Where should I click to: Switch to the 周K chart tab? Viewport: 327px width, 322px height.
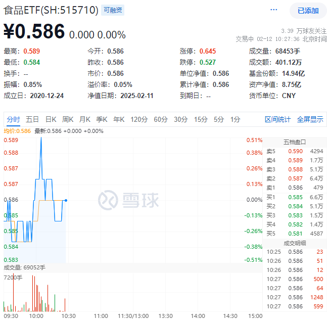coord(68,119)
